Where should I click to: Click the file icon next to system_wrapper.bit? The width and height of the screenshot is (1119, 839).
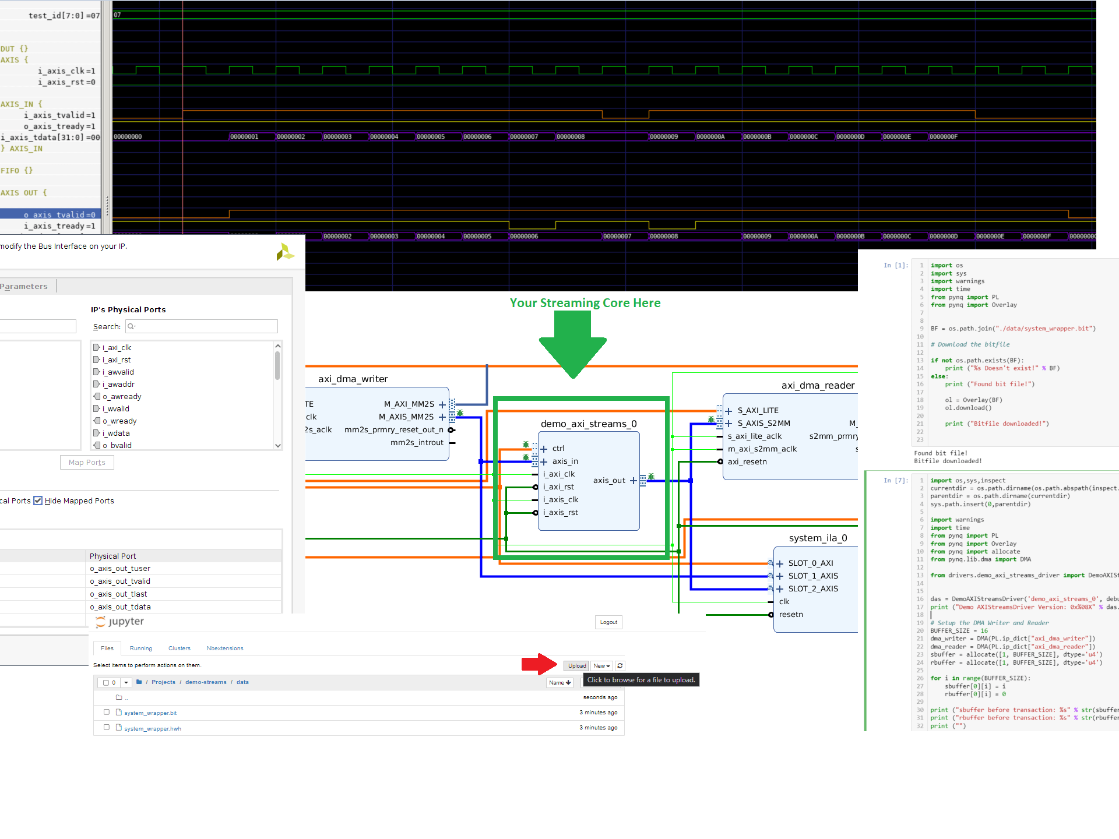pos(119,712)
